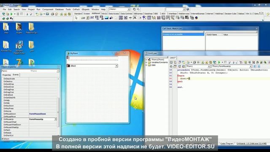Select the Unit1 tab in code editor
Image resolution: width=270 pixels, height=152 pixels.
(x=173, y=58)
